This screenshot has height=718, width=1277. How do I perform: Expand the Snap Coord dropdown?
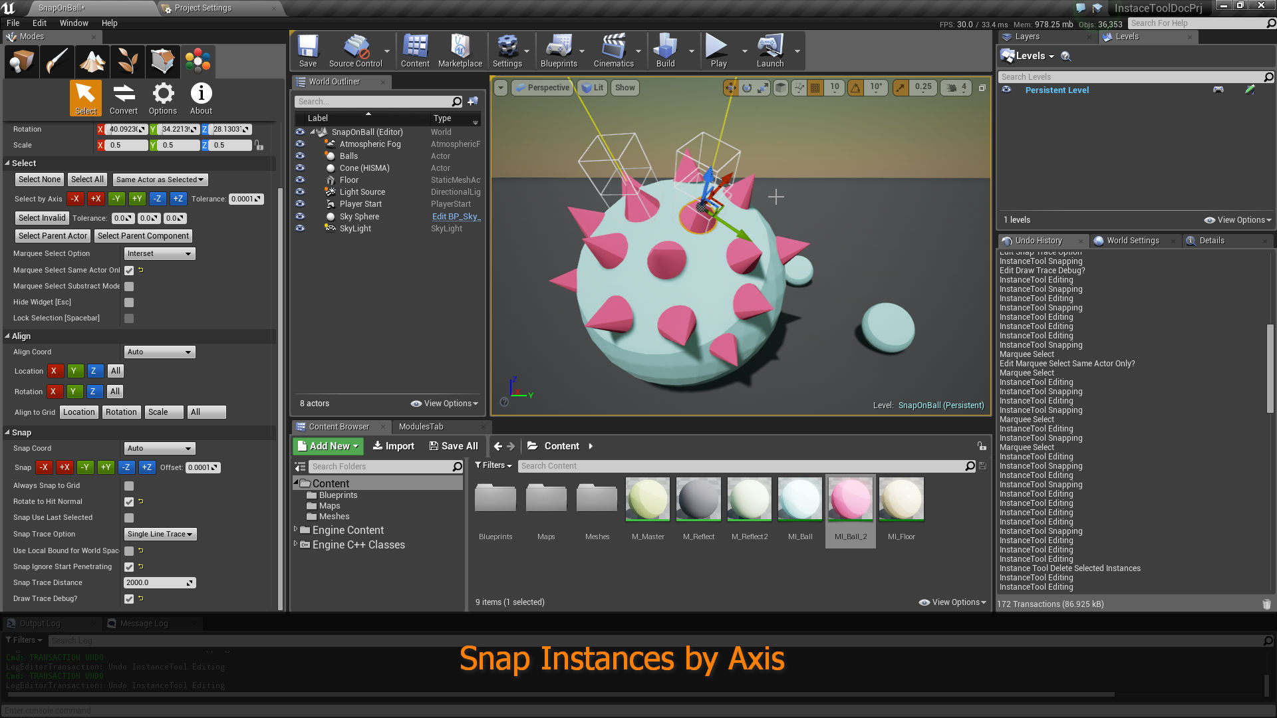159,448
